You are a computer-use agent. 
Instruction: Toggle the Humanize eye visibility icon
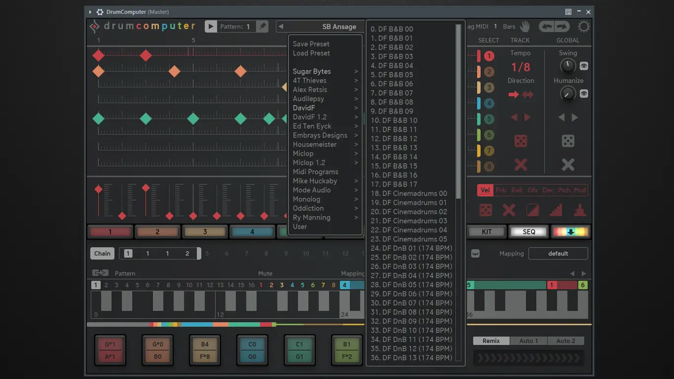584,93
